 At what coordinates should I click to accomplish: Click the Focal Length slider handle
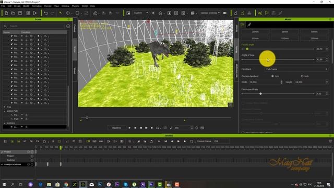(247, 49)
